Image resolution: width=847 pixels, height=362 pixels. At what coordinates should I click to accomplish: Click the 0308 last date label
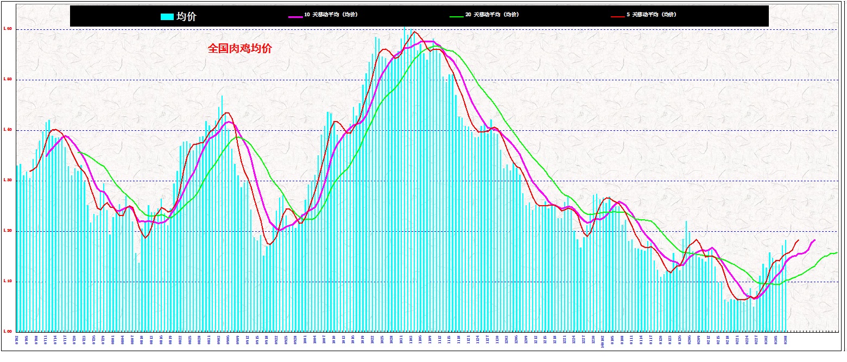click(785, 340)
